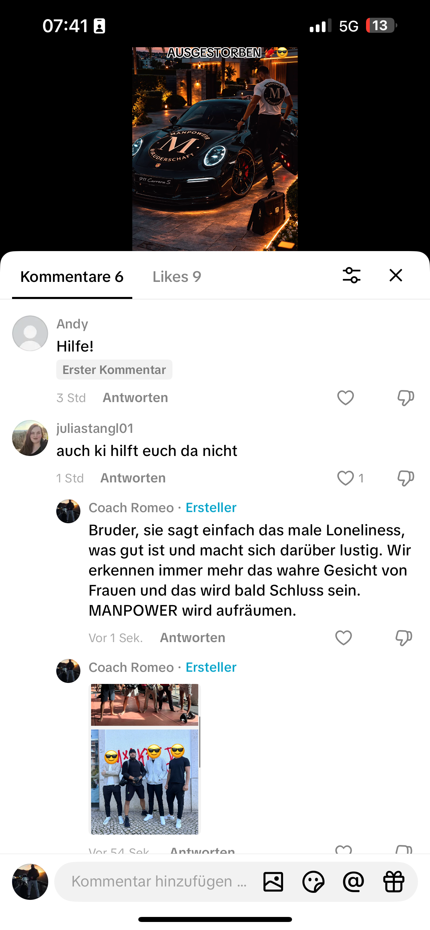
Task: Select the Kommentare 6 tab
Action: [x=72, y=277]
